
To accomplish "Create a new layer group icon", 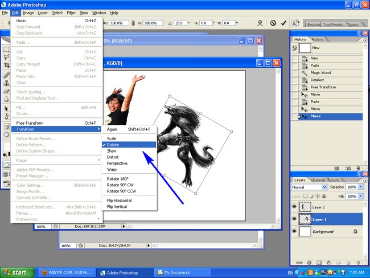I will pos(338,263).
